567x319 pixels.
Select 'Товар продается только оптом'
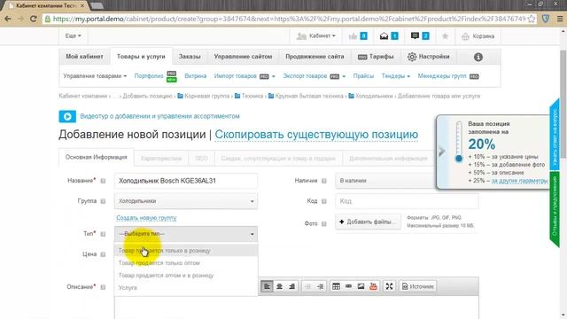pos(186,263)
